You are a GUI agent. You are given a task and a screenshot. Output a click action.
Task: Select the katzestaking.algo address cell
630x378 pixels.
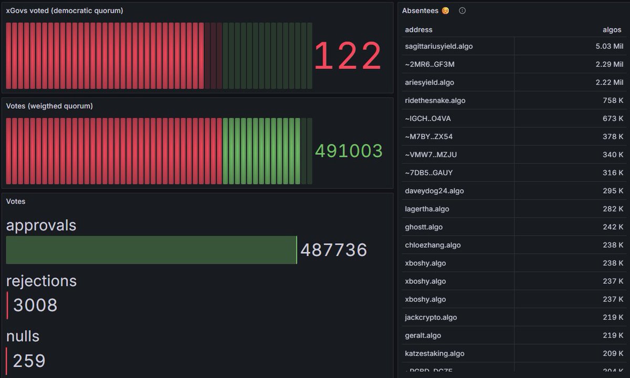point(458,354)
